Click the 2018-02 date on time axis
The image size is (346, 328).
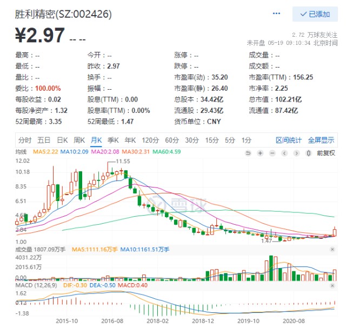157,321
